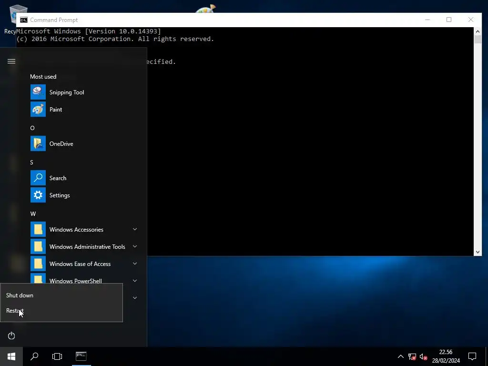Show hidden tray icons arrow
Viewport: 488px width, 366px height.
(x=400, y=356)
